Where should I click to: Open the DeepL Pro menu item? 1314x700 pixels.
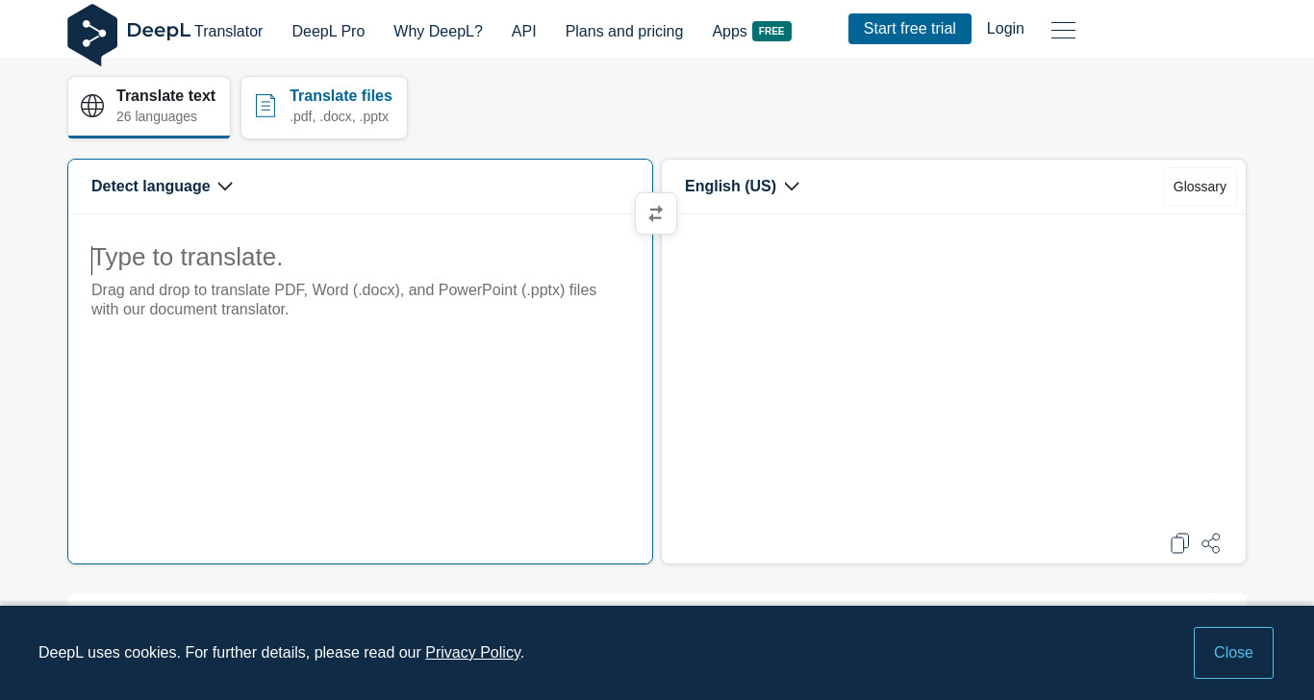tap(328, 31)
